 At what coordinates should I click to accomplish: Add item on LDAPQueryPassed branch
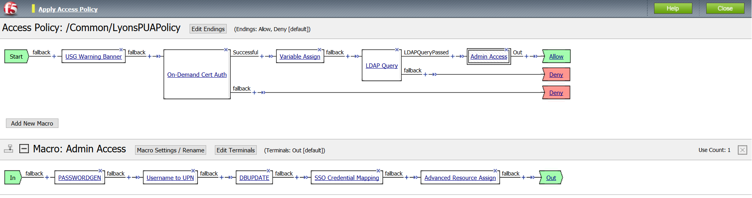(452, 56)
